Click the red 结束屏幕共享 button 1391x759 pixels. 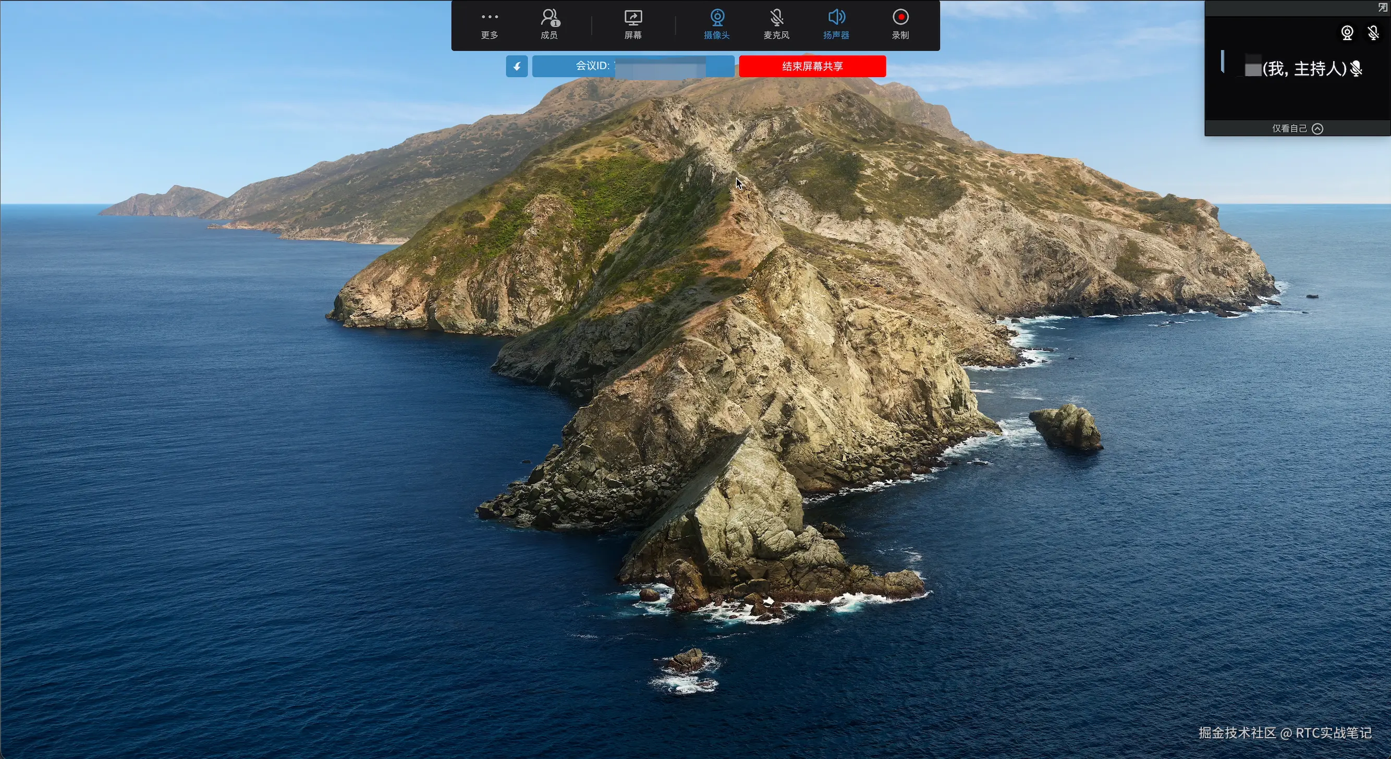pyautogui.click(x=812, y=66)
